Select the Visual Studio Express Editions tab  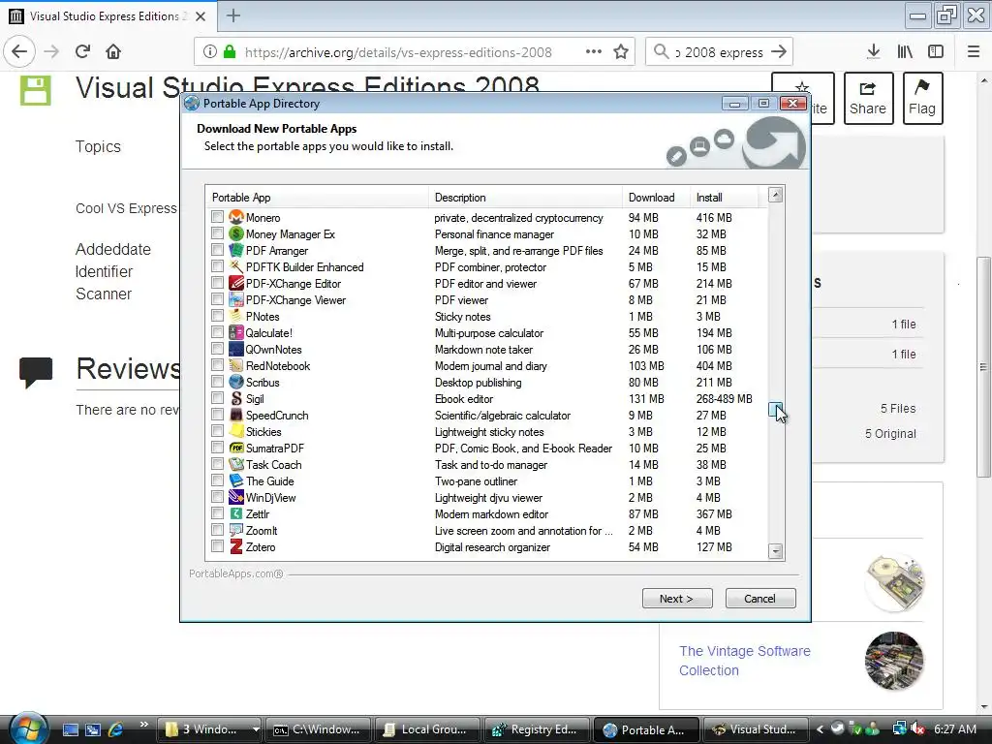(108, 15)
